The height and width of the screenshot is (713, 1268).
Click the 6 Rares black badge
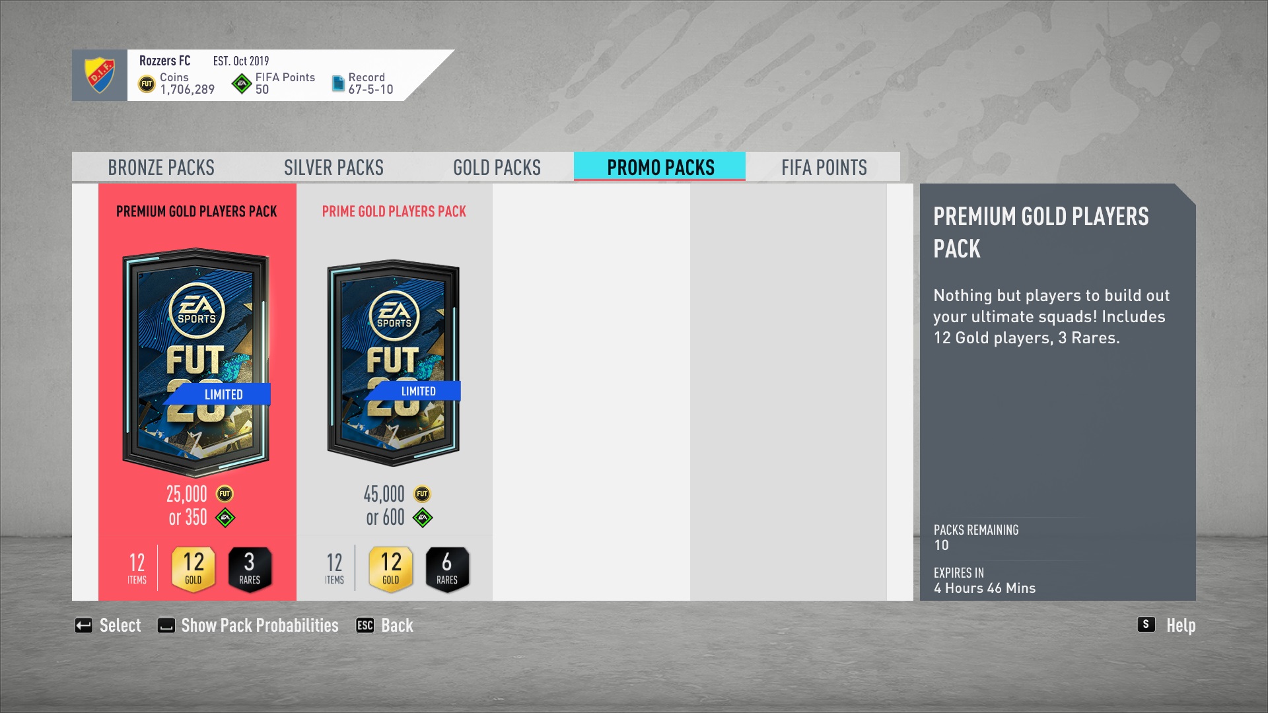447,569
